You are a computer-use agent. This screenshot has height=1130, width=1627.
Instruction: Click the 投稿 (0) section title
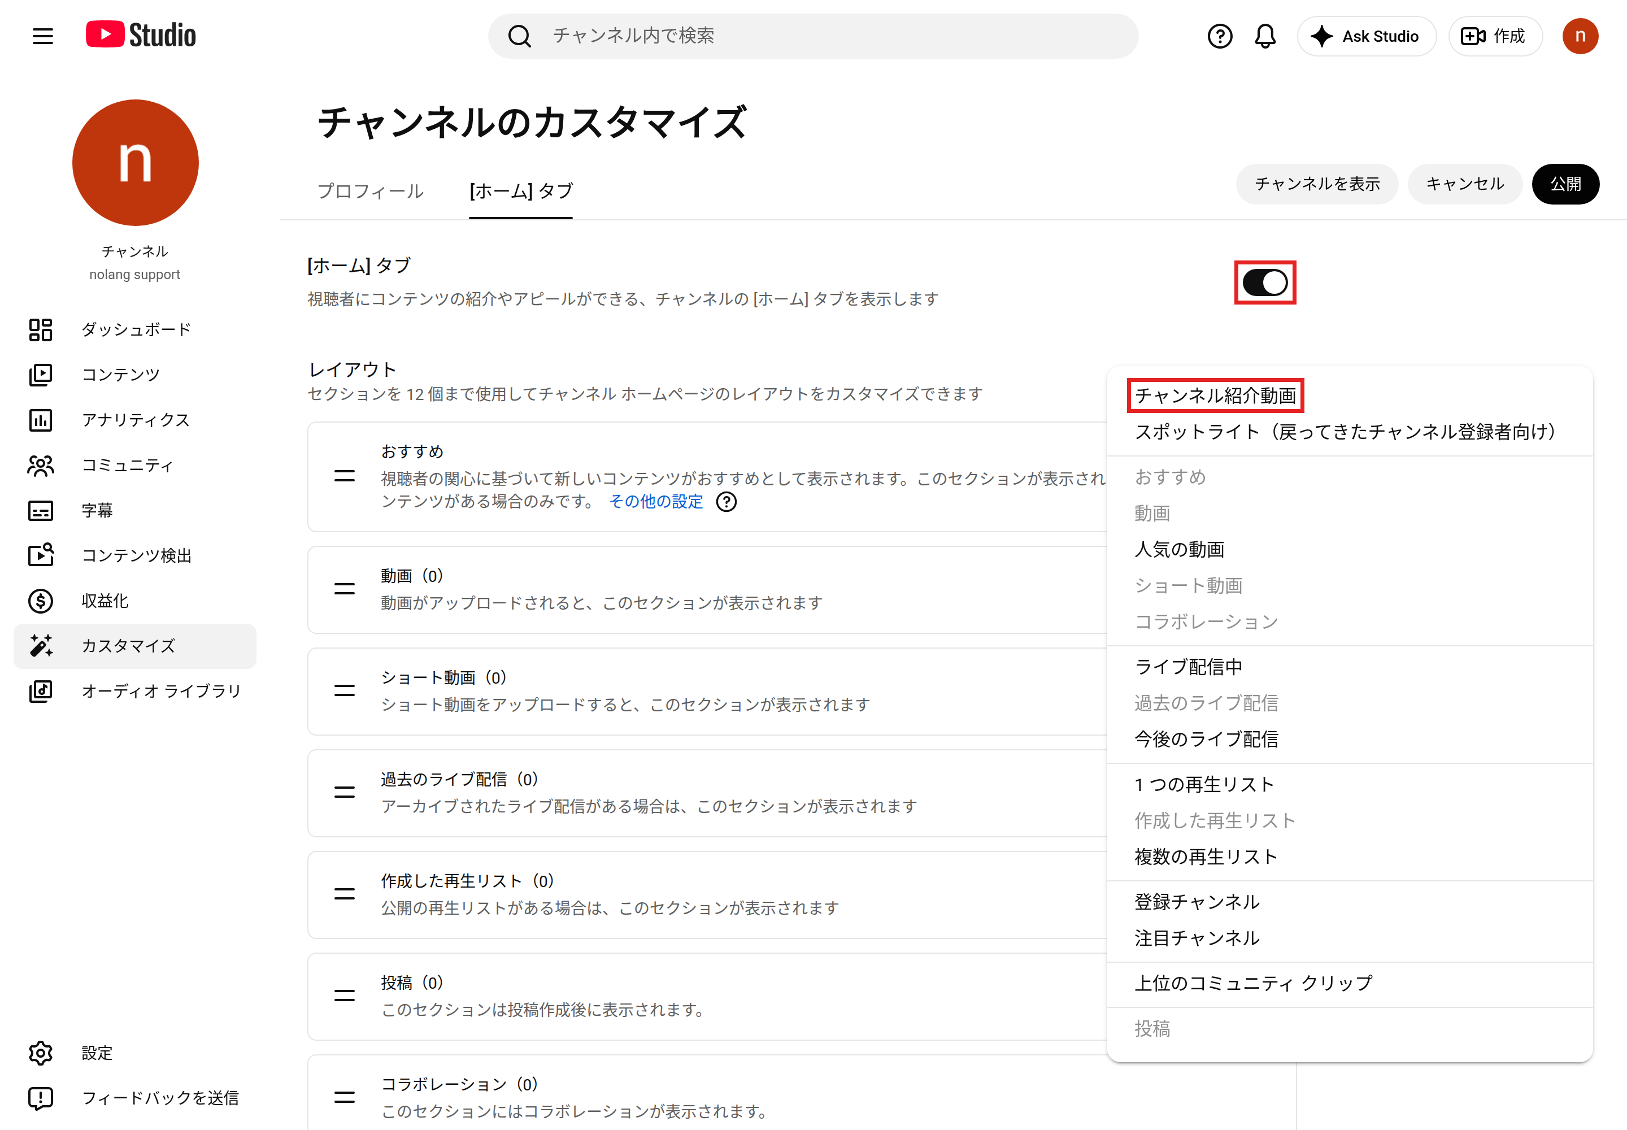point(412,983)
